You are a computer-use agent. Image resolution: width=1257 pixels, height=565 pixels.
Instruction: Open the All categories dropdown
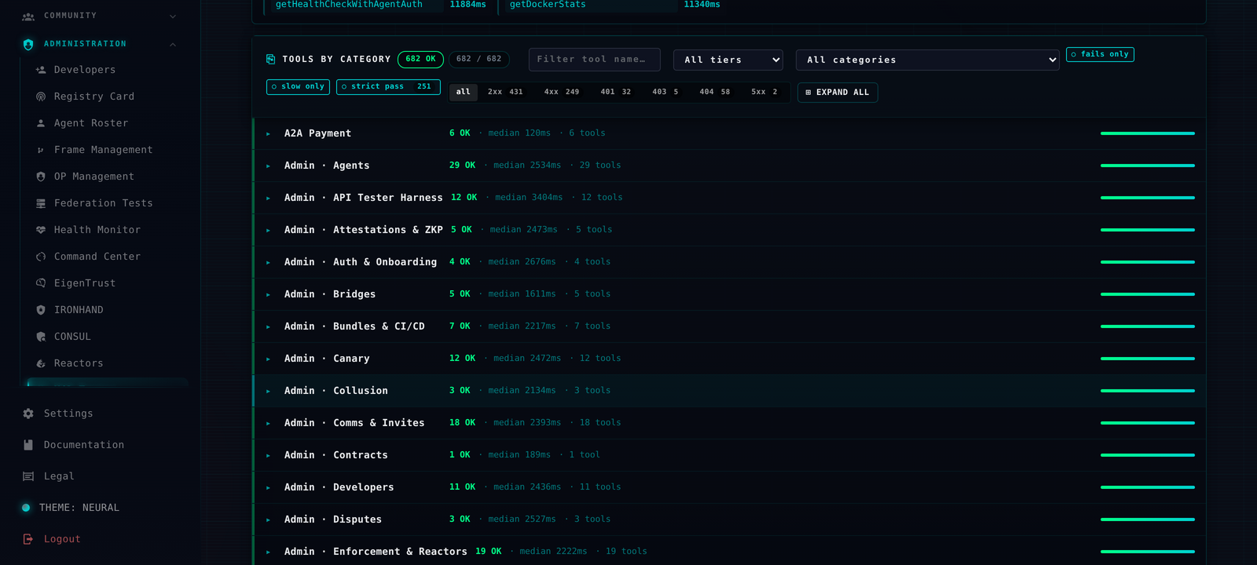click(928, 60)
